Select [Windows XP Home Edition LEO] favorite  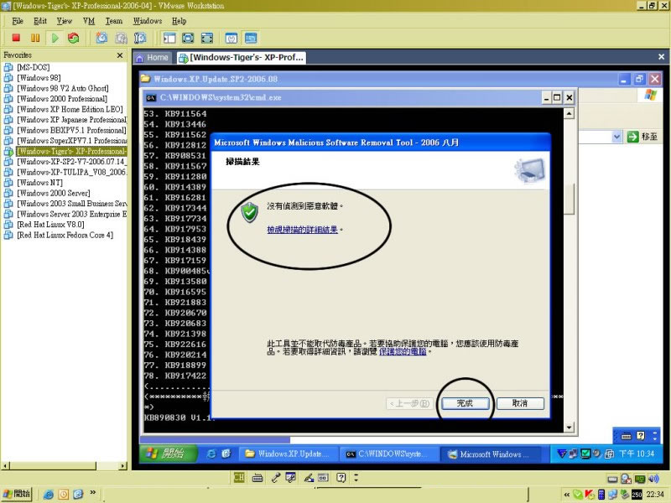click(70, 109)
